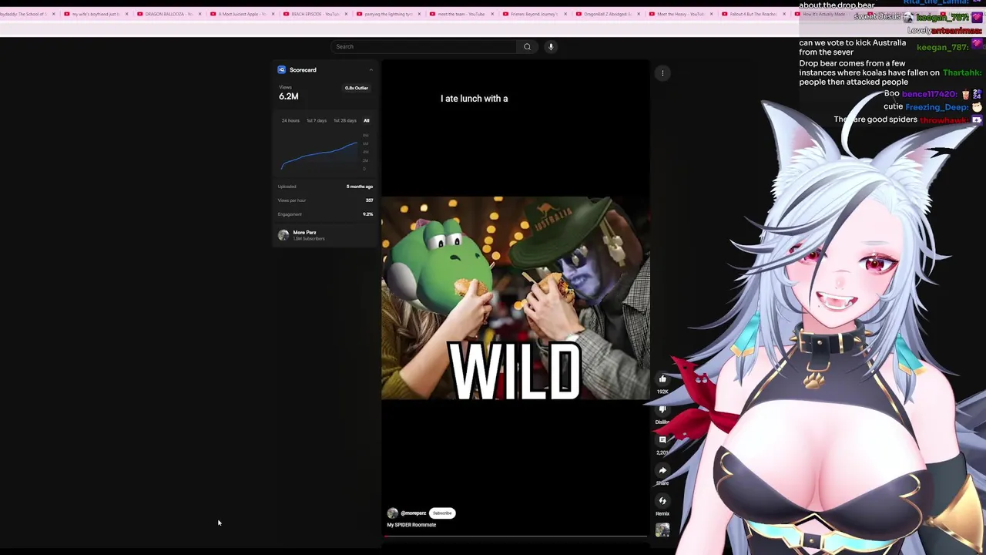Open the three-dot menu on the Short
The image size is (986, 555).
(662, 73)
